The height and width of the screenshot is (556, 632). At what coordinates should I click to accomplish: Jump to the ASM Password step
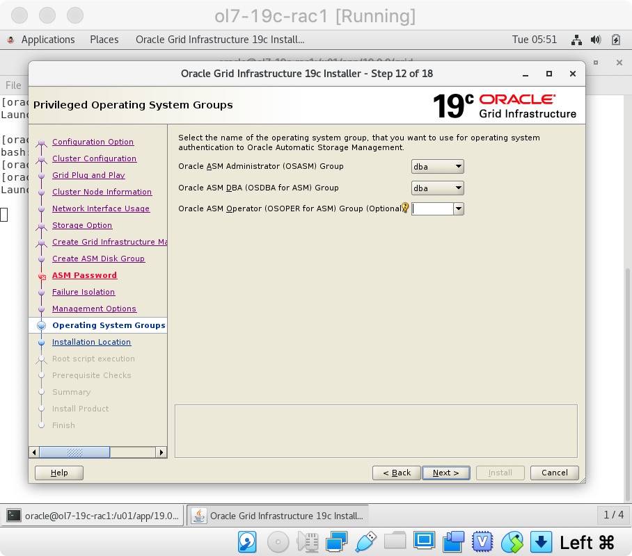85,275
